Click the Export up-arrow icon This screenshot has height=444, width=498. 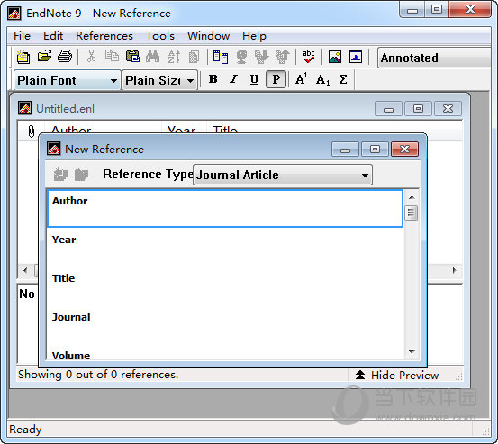point(283,57)
